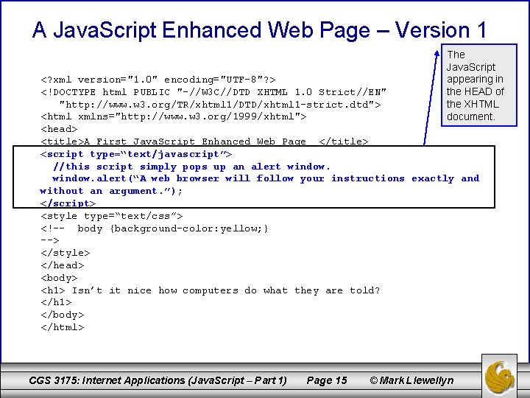
Task: Click the 'without an argument.");' line
Action: (111, 191)
